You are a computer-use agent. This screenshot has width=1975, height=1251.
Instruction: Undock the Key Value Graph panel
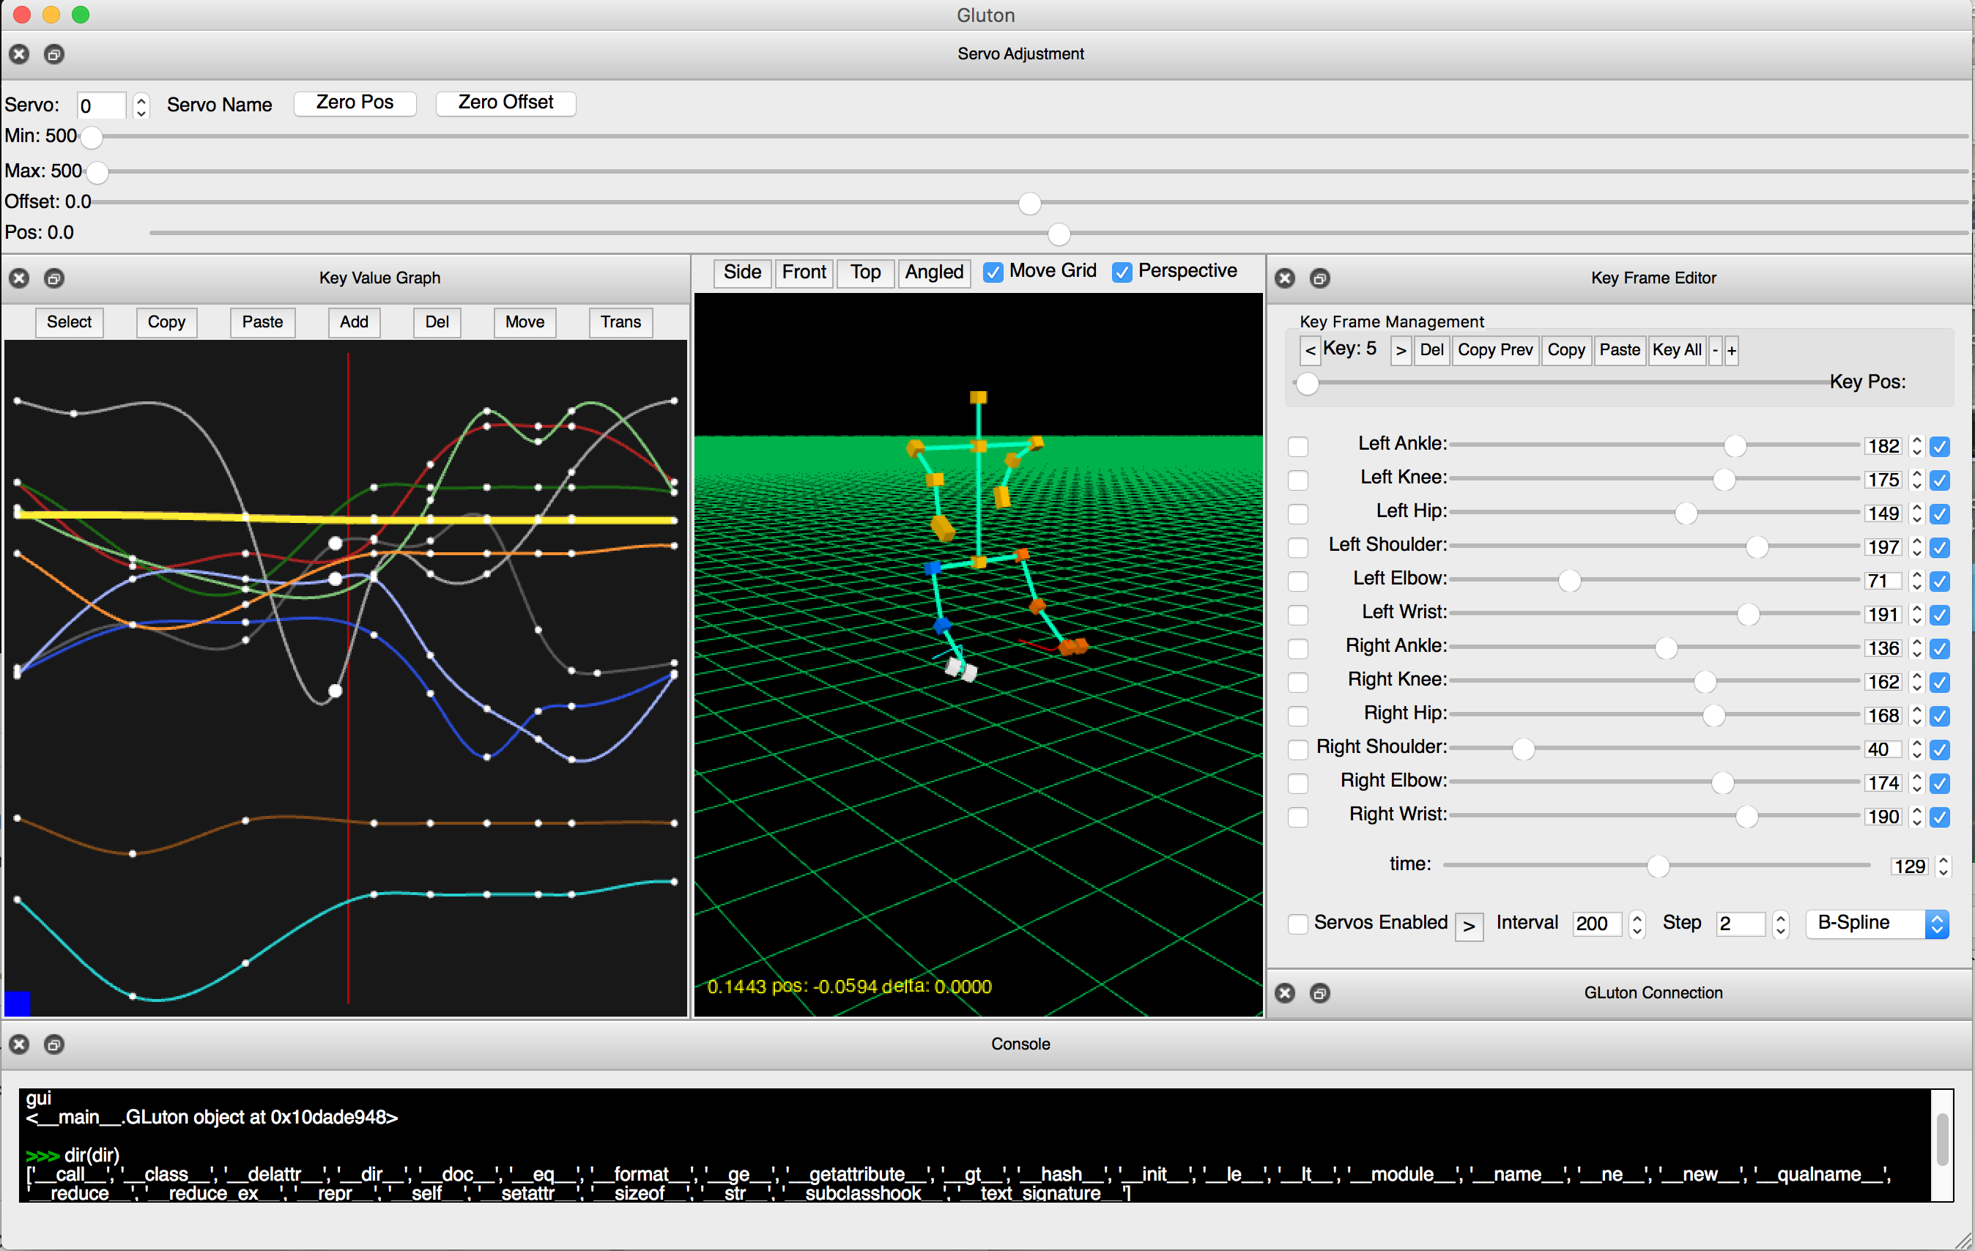(55, 278)
